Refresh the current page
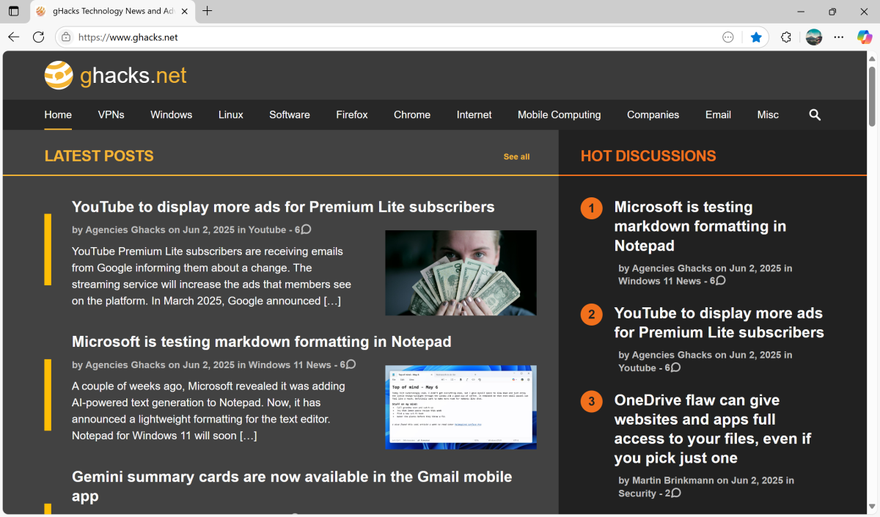This screenshot has width=880, height=517. (x=39, y=37)
